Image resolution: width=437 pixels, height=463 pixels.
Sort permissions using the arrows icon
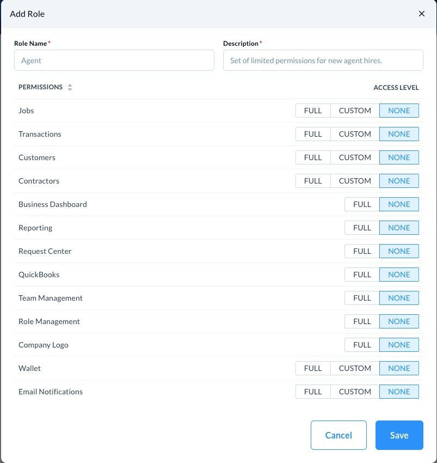(70, 87)
